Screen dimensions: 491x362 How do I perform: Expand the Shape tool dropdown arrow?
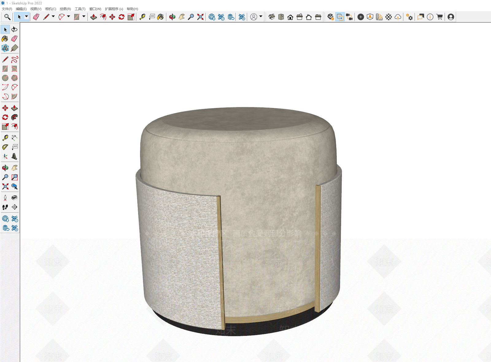click(84, 17)
